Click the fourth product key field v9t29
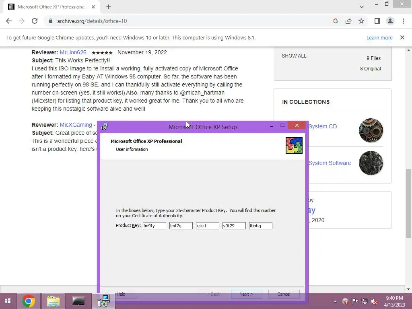This screenshot has width=412, height=309. pos(234,226)
